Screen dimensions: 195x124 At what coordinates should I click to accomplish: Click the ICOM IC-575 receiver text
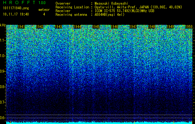click(125, 11)
